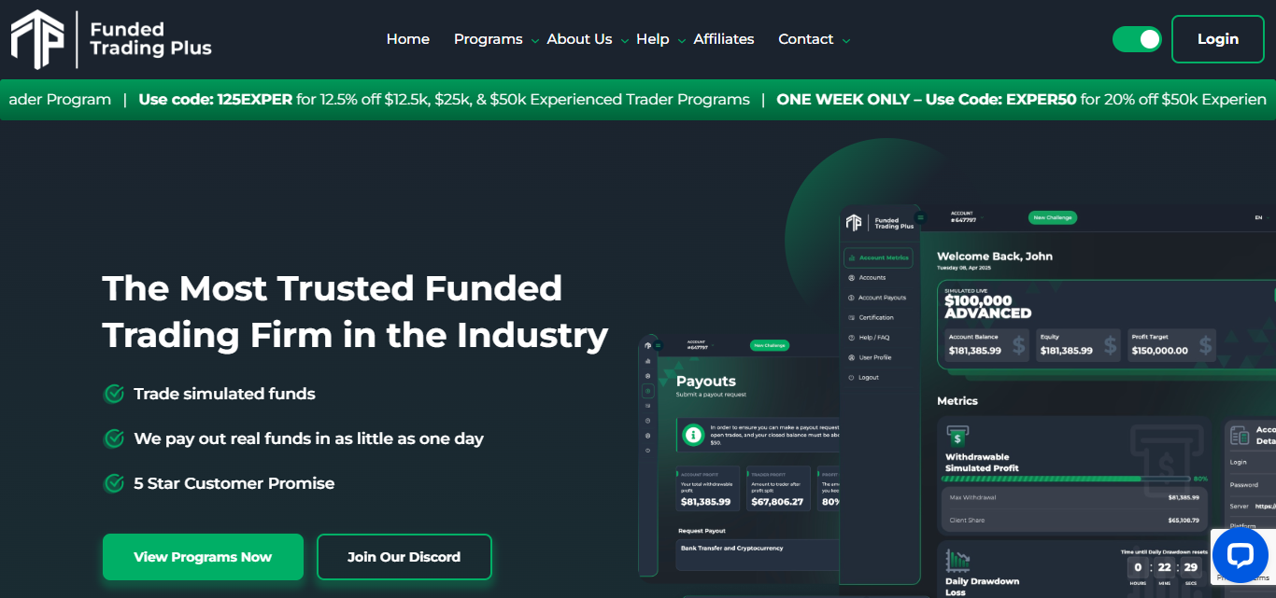Click the $81,385.99 Account Profit card
The image size is (1276, 598).
point(706,489)
